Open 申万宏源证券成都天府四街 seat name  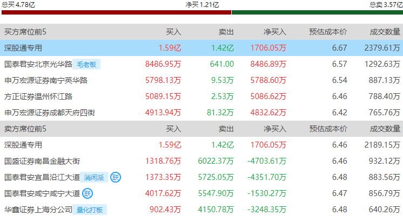tap(50, 113)
